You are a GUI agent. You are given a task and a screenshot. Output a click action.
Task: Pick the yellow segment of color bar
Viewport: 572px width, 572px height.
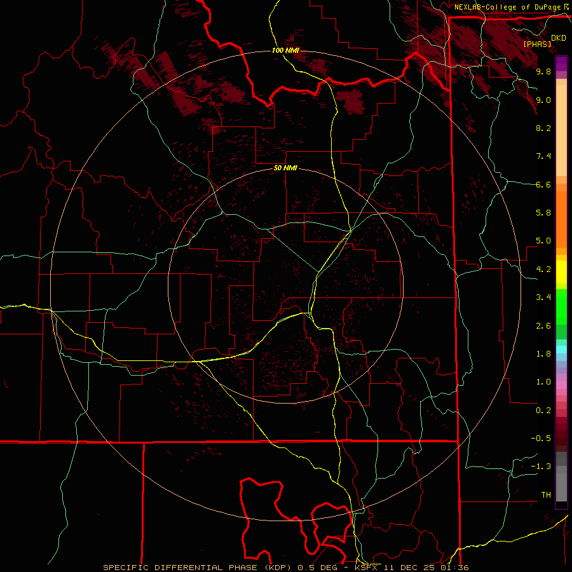[x=561, y=272]
